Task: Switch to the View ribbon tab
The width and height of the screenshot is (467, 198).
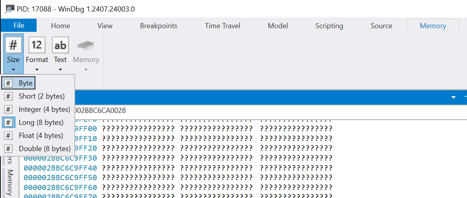Action: tap(105, 26)
